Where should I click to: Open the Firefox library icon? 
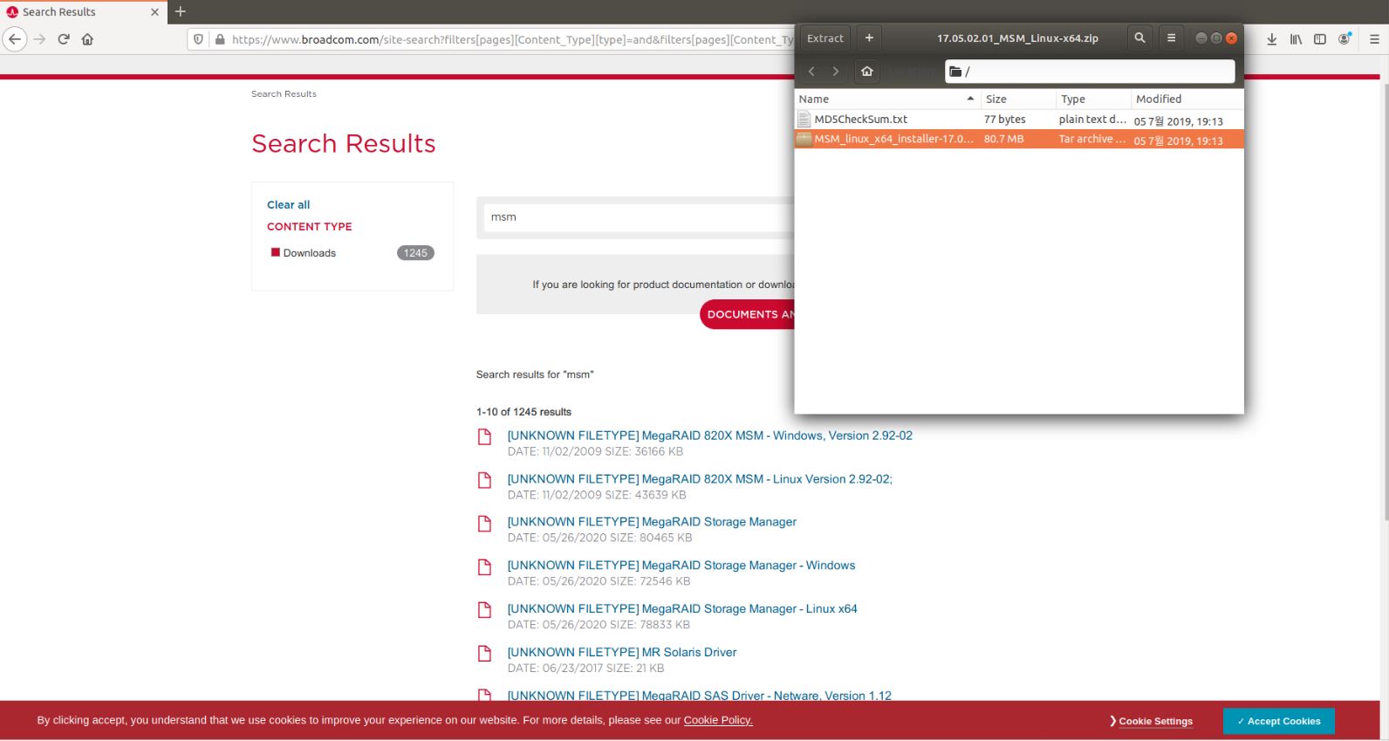click(x=1297, y=39)
